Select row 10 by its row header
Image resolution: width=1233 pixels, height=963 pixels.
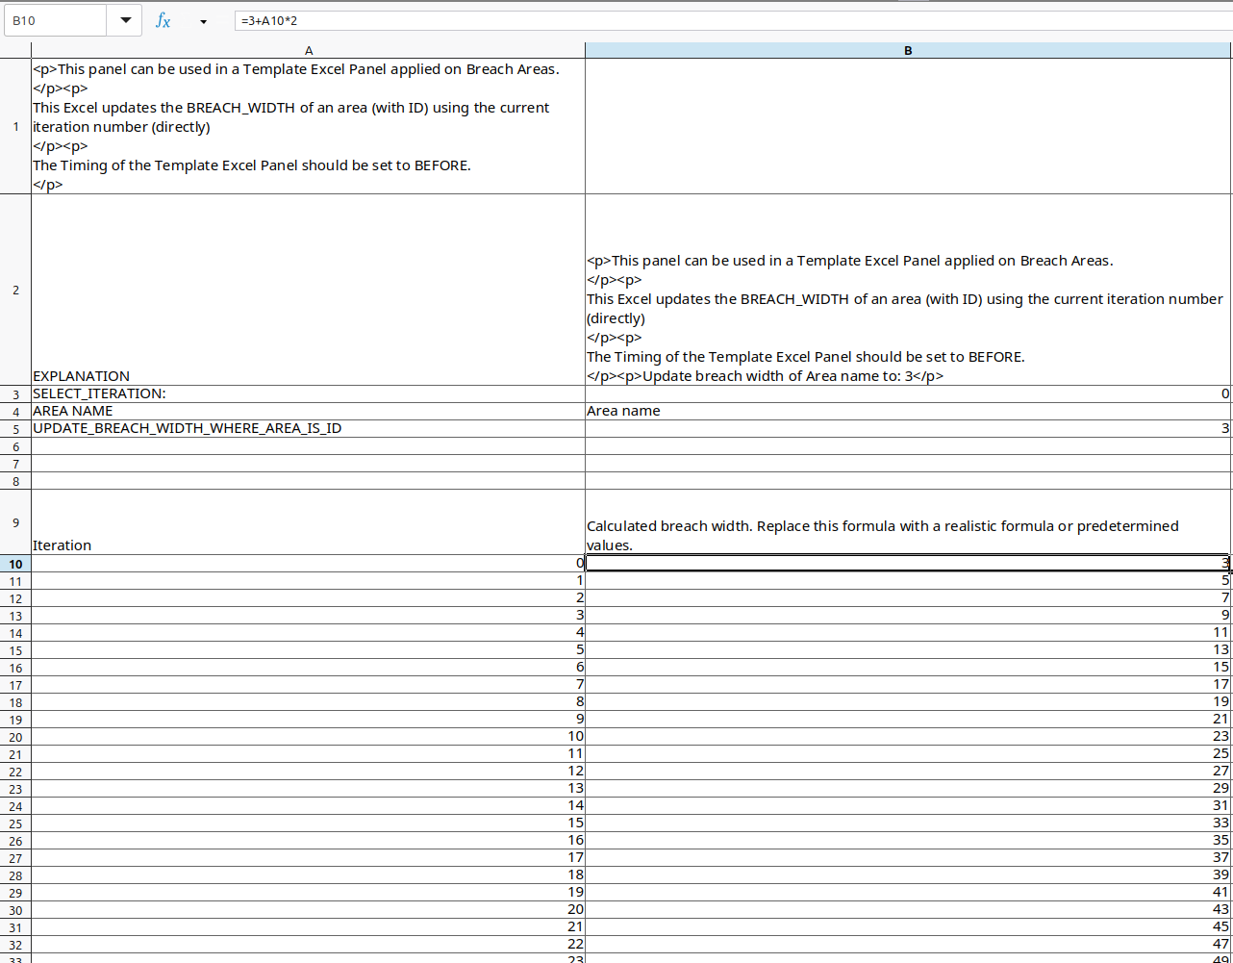pyautogui.click(x=15, y=563)
